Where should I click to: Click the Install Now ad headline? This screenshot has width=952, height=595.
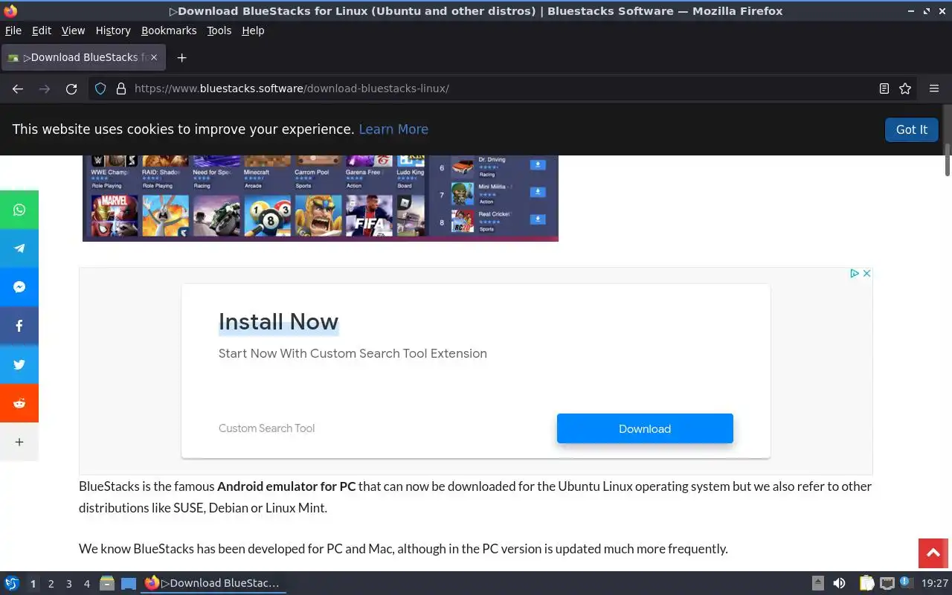(278, 322)
